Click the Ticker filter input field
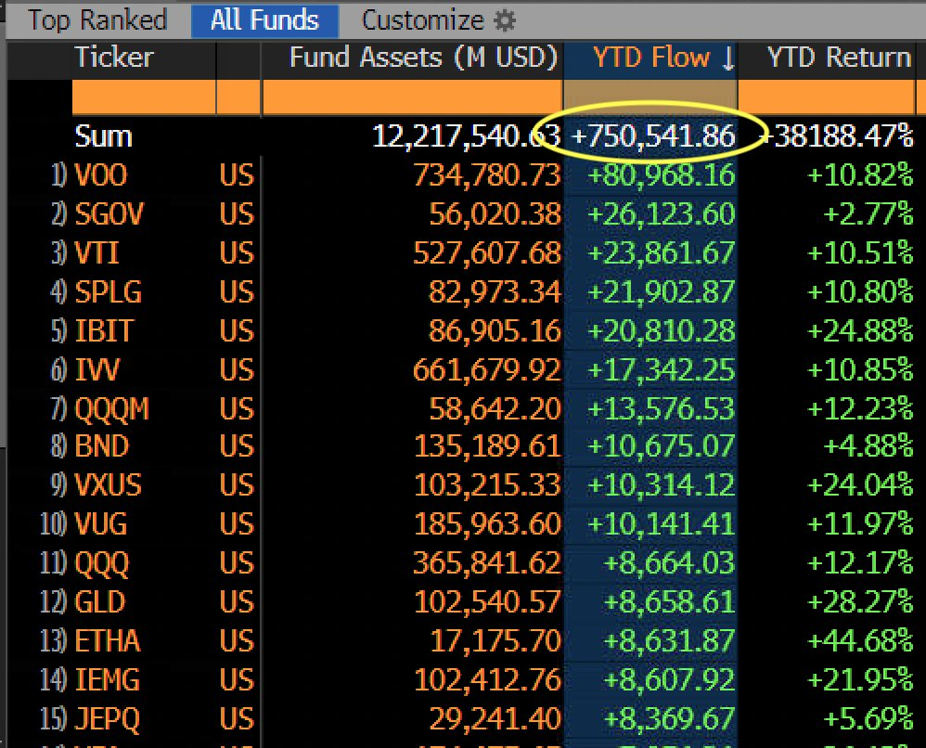 (144, 97)
